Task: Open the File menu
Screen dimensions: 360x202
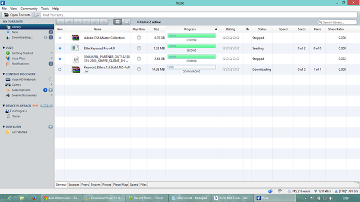Action: click(x=4, y=8)
